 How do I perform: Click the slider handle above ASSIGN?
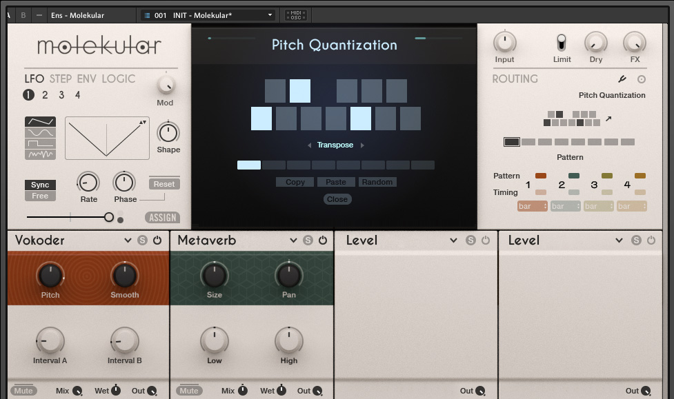[109, 217]
